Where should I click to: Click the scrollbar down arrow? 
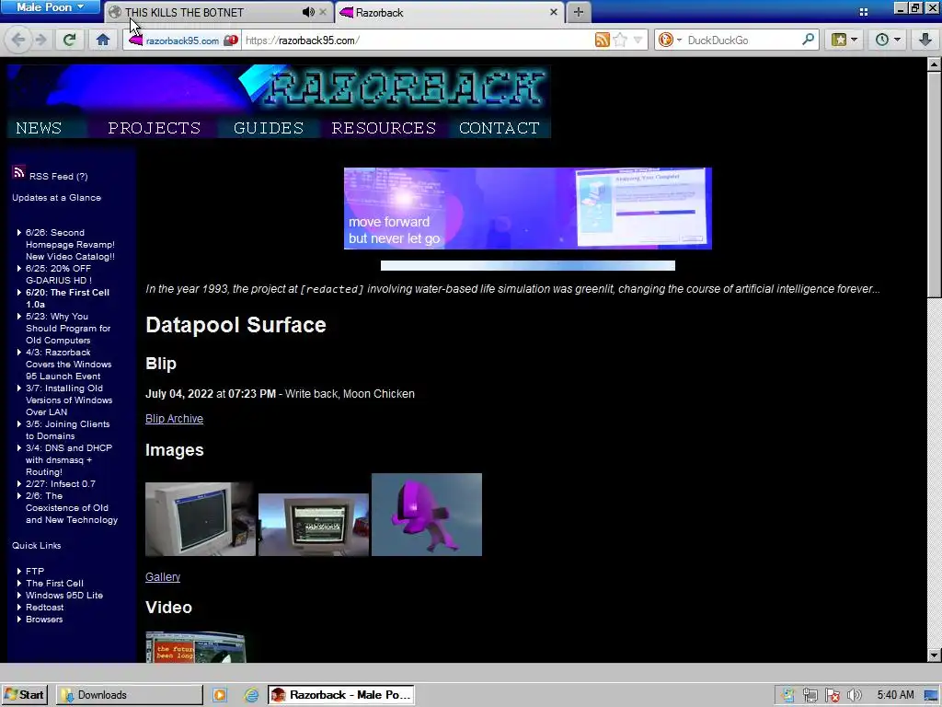[x=935, y=655]
